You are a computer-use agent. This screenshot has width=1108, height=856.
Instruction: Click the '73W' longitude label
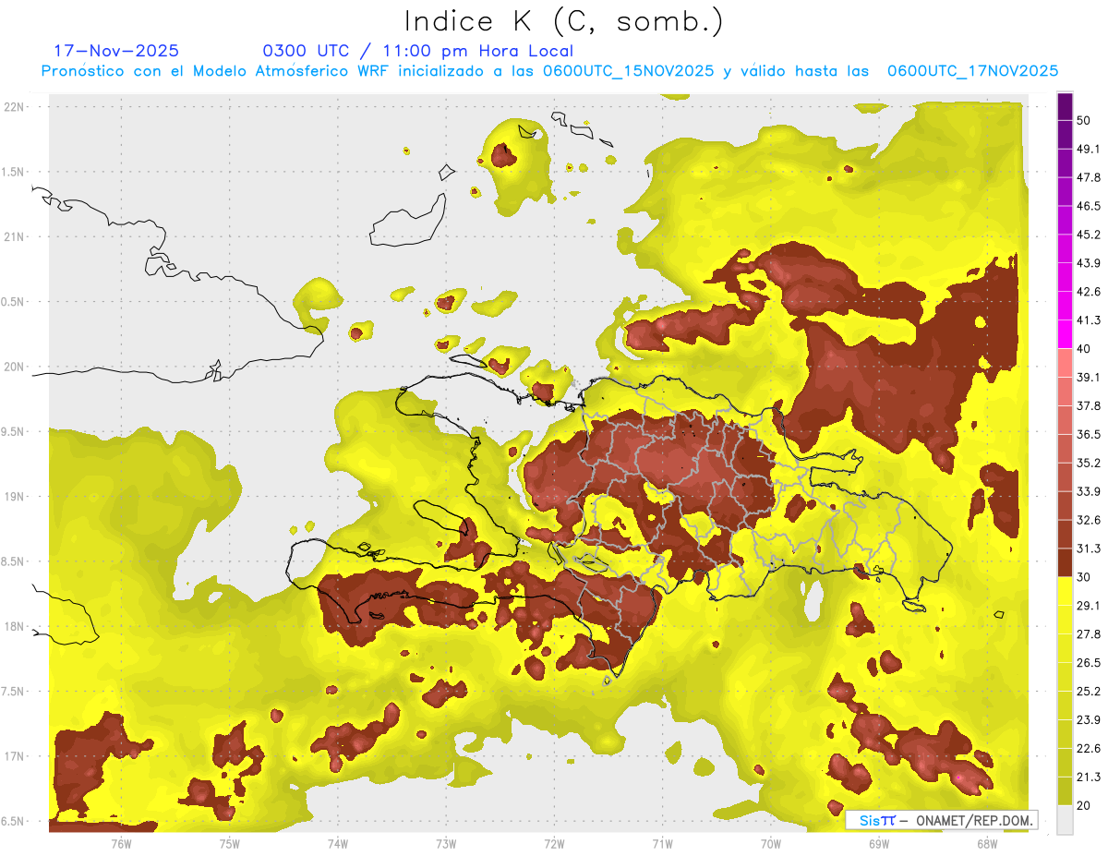[446, 843]
